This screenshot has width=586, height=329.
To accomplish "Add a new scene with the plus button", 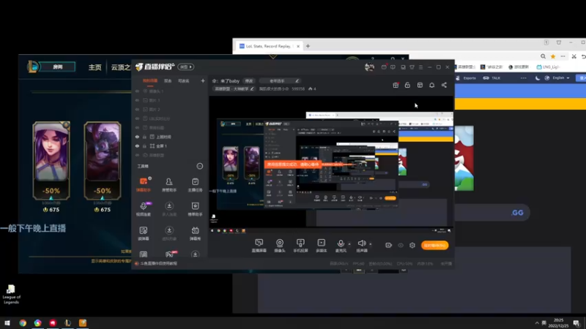I will point(203,80).
